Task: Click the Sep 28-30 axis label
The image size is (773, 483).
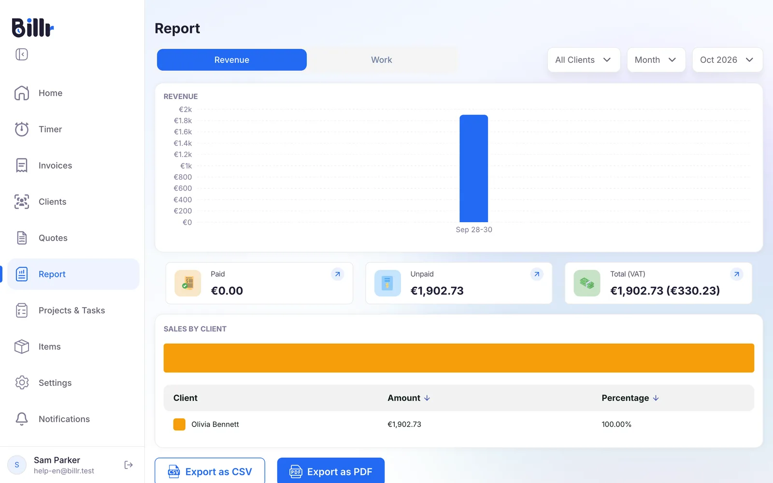Action: [x=474, y=230]
